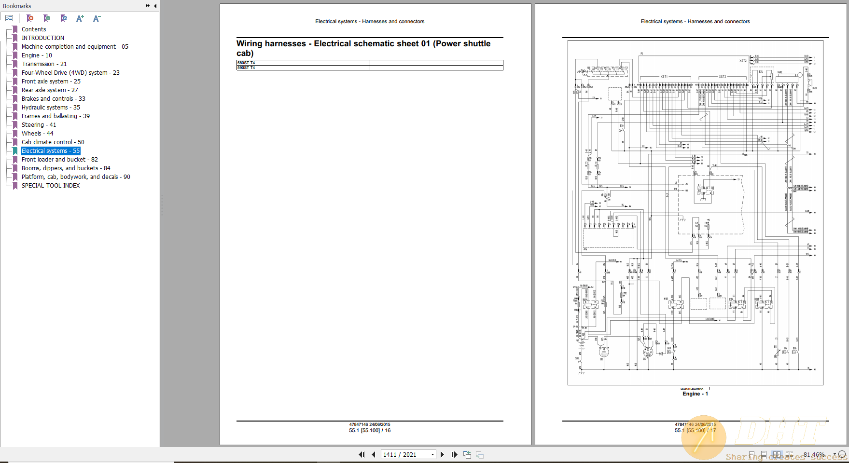This screenshot has height=463, width=849.
Task: Open the bookmark options list icon
Action: coord(9,18)
